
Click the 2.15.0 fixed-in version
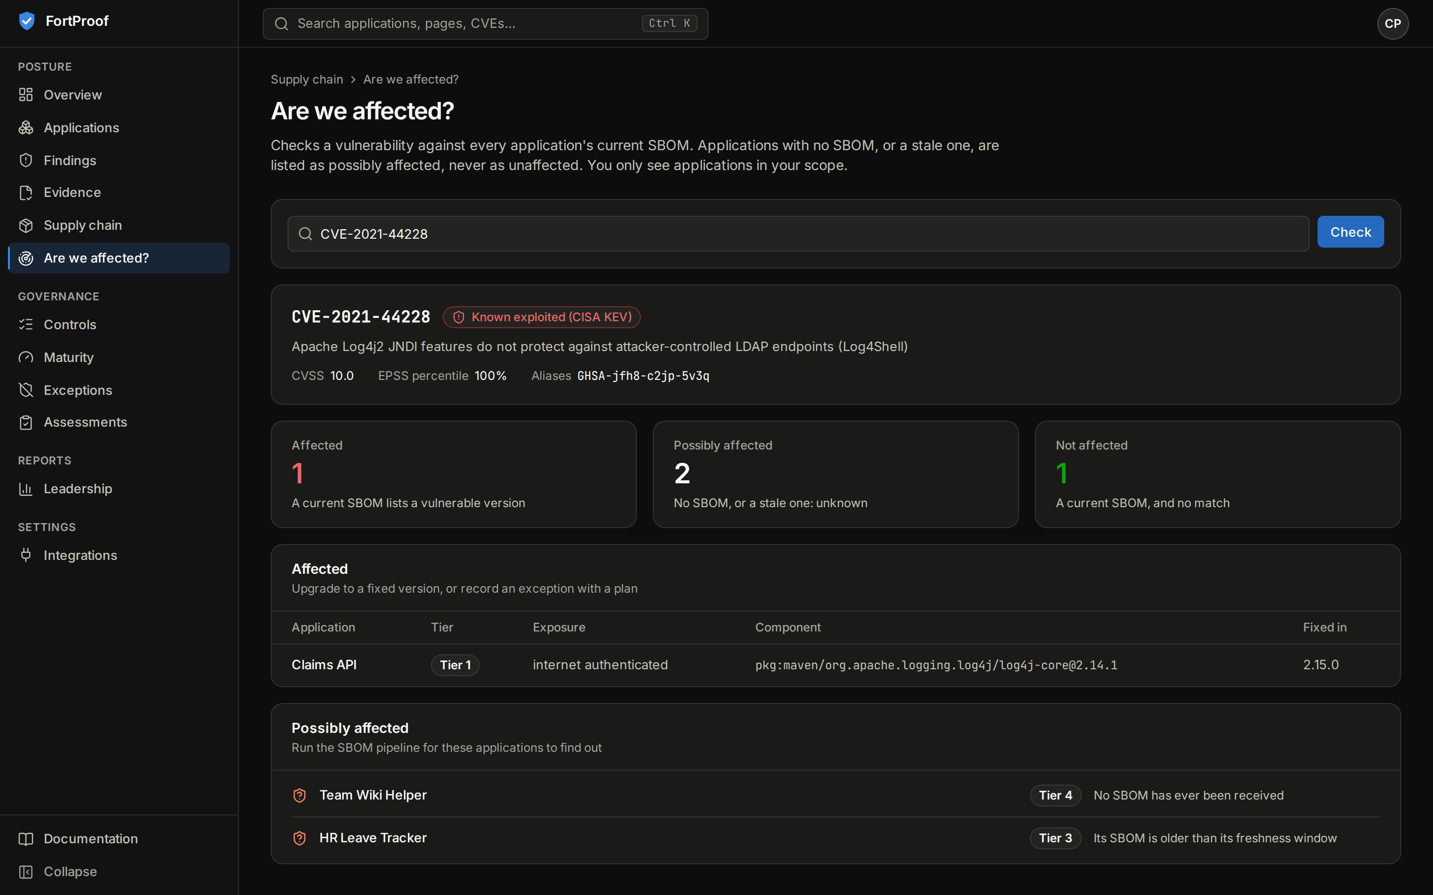pos(1321,665)
